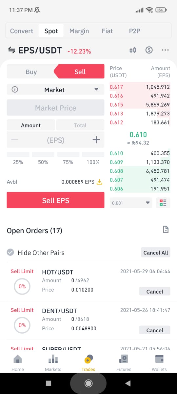Screen dimensions: 177x394
Task: Switch to the Buy side
Action: (31, 72)
